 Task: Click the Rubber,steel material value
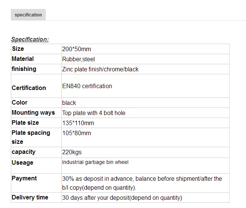[78, 59]
